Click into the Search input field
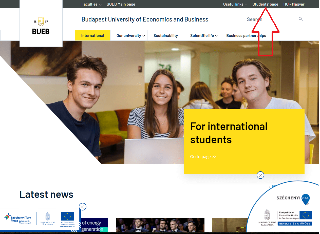The height and width of the screenshot is (234, 320). (271, 19)
